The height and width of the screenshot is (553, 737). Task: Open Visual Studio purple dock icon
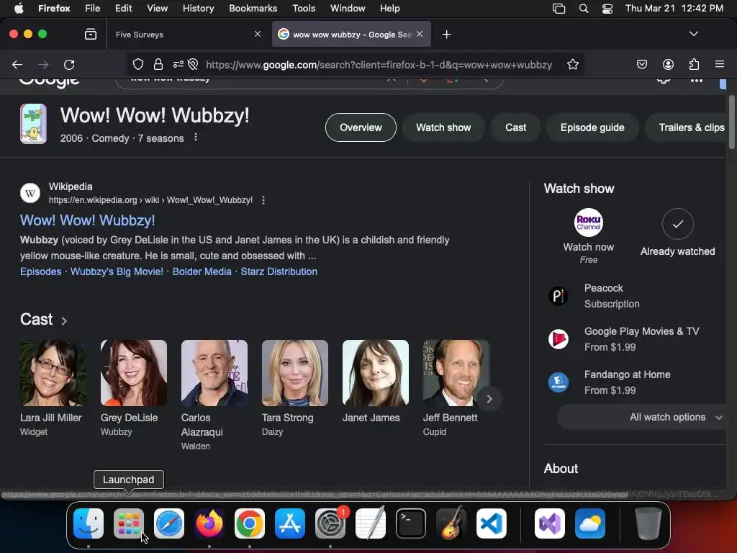click(x=550, y=523)
